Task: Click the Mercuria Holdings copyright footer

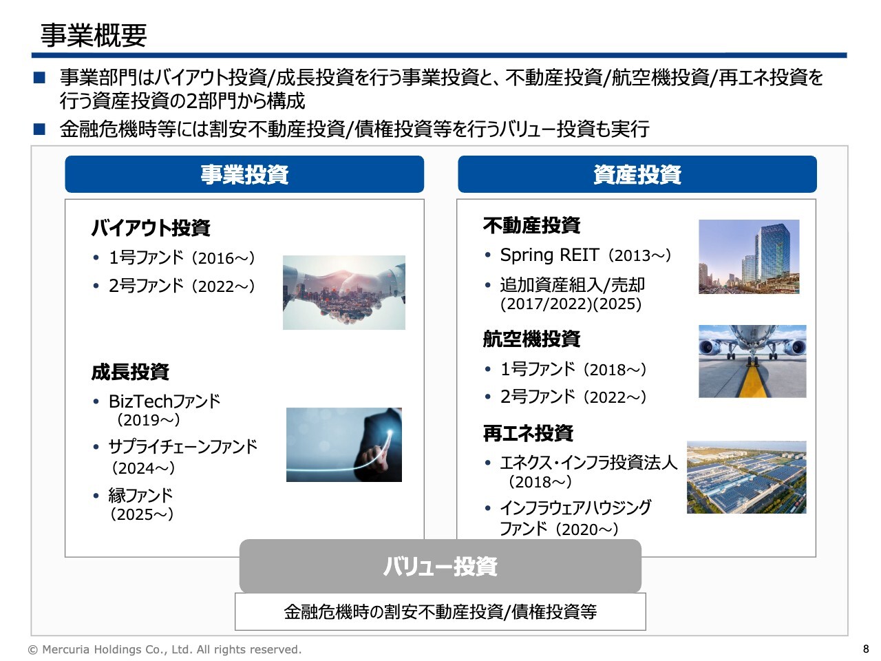Action: (164, 649)
